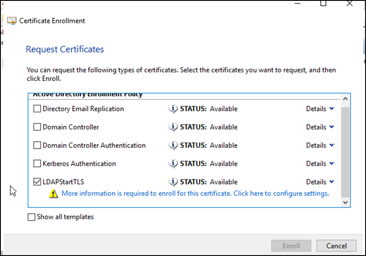Click info icon for Domain Controller Authentication
The image size is (366, 256).
(173, 145)
